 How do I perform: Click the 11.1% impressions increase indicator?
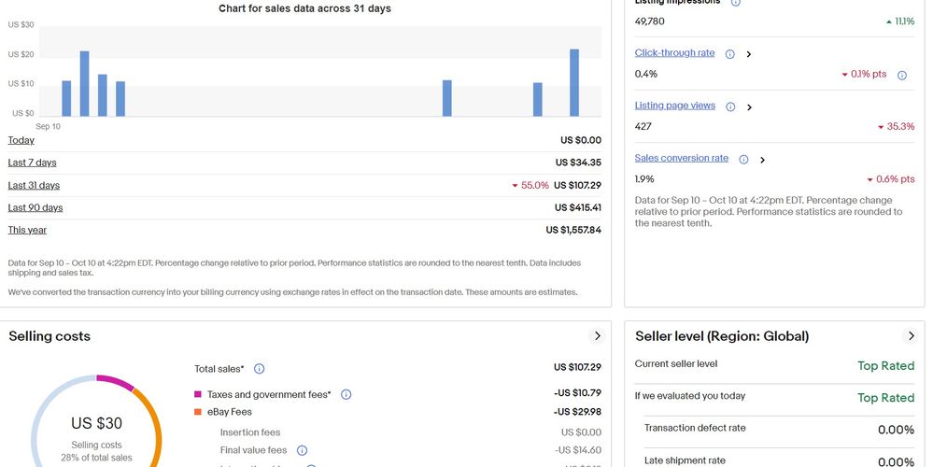coord(900,21)
